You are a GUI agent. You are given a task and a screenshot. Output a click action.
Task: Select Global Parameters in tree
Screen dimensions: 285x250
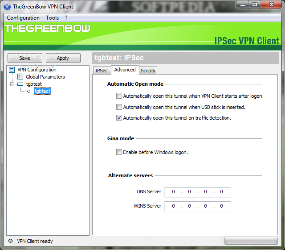[45, 77]
